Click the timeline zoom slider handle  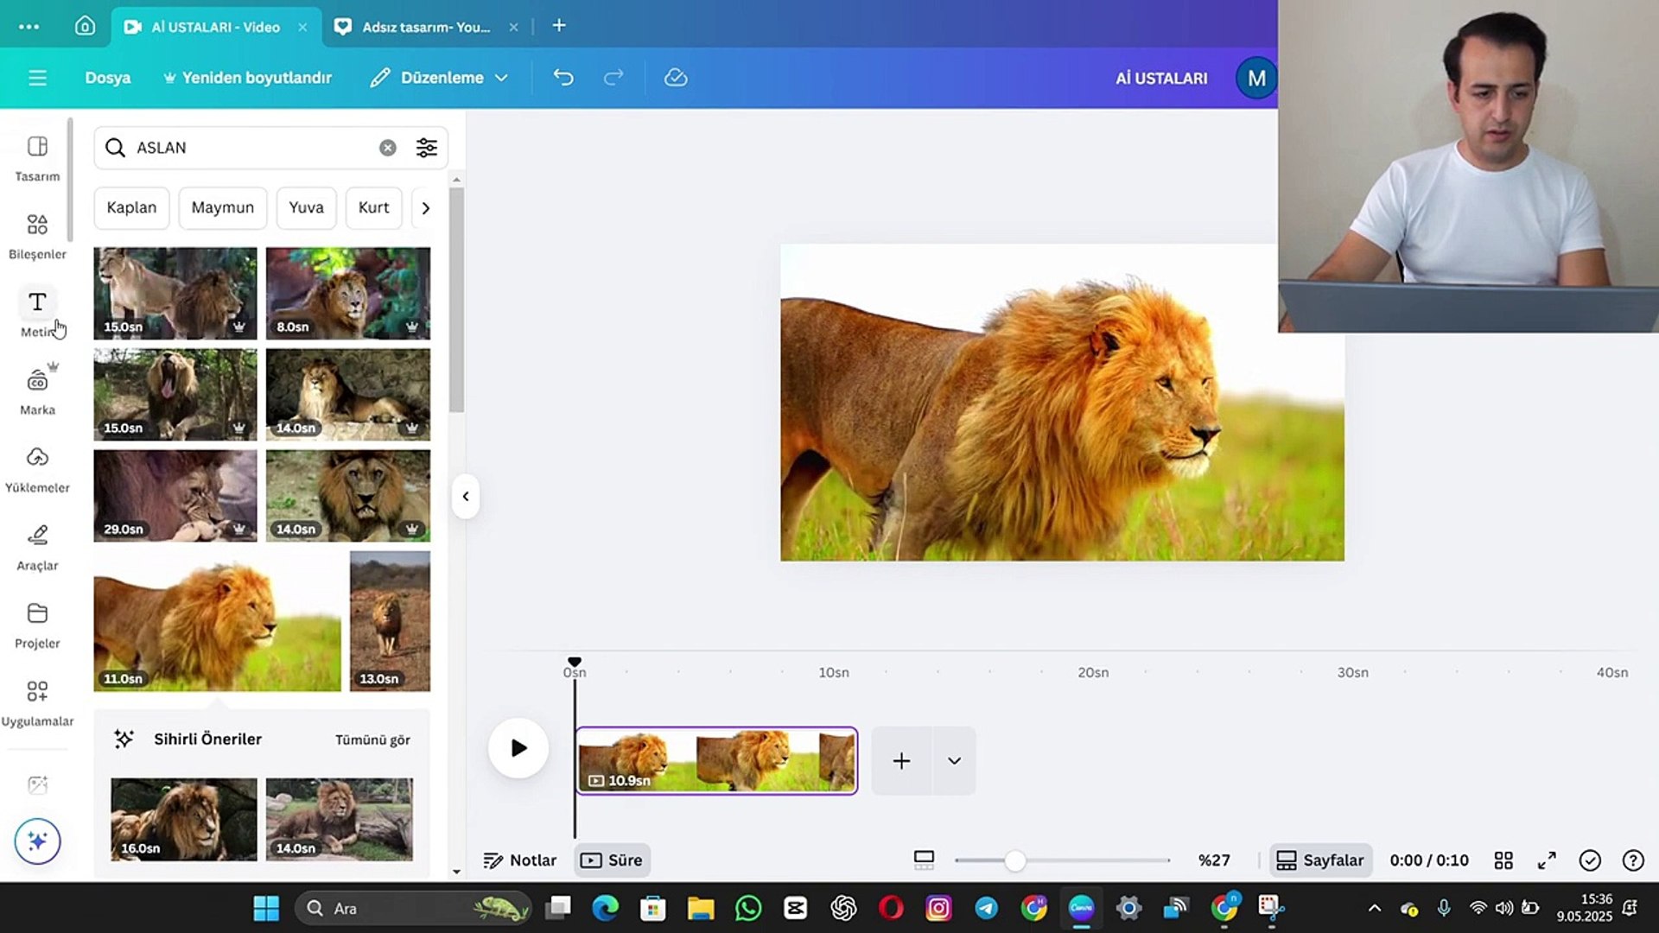[x=1015, y=860]
